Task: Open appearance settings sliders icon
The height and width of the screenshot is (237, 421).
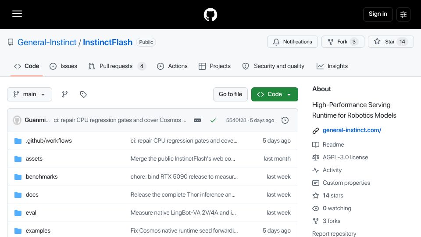Action: click(x=403, y=14)
